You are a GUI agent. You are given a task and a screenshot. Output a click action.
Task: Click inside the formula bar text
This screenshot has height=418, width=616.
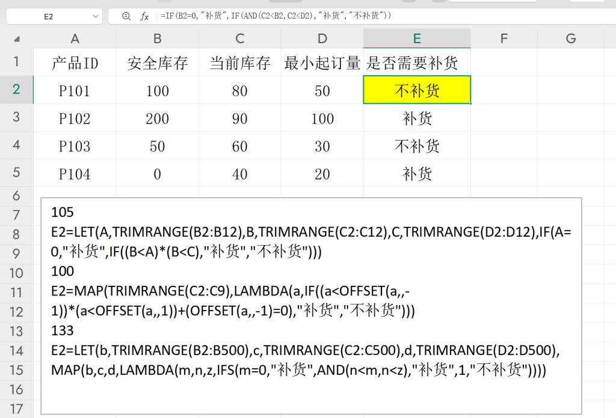(x=276, y=16)
